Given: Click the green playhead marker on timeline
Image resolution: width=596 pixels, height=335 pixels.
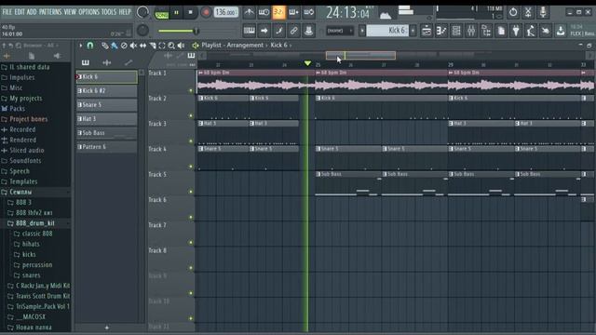Looking at the screenshot, I should (307, 63).
